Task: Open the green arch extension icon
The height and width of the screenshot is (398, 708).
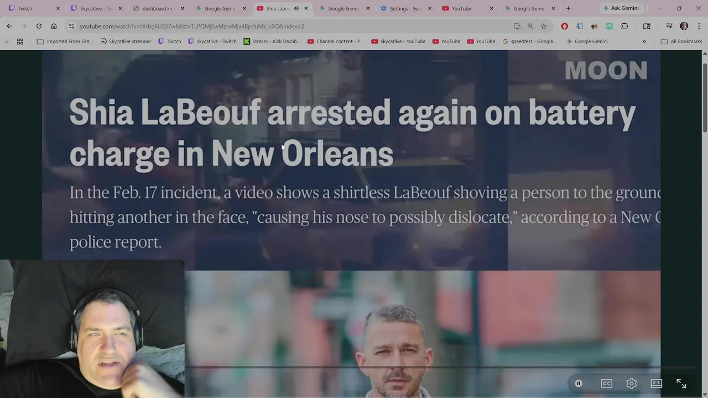Action: click(609, 26)
